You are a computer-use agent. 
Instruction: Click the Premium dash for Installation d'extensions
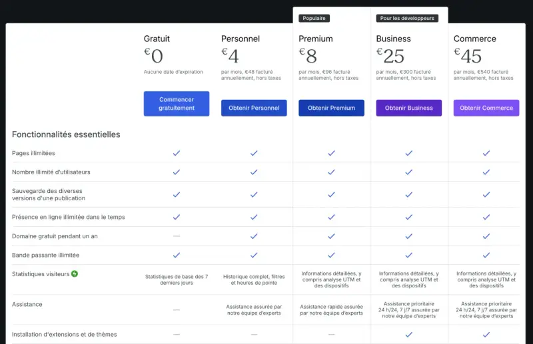click(x=331, y=335)
